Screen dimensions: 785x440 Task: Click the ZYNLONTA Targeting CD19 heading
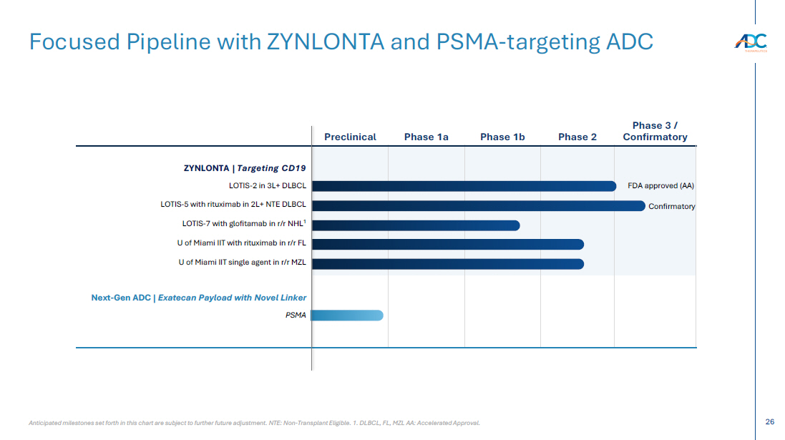[245, 168]
